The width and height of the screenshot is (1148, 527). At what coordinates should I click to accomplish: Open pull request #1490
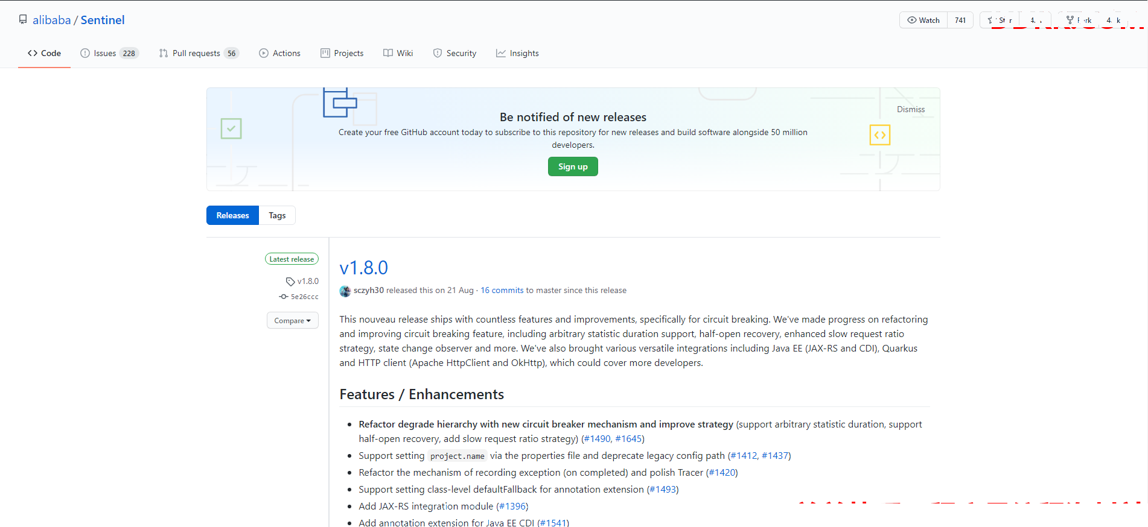[x=598, y=438]
